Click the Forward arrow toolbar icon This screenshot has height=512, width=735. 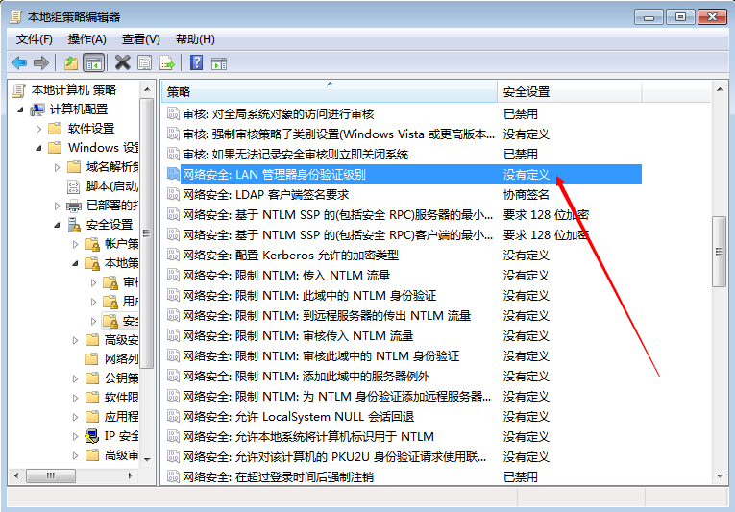pyautogui.click(x=41, y=62)
